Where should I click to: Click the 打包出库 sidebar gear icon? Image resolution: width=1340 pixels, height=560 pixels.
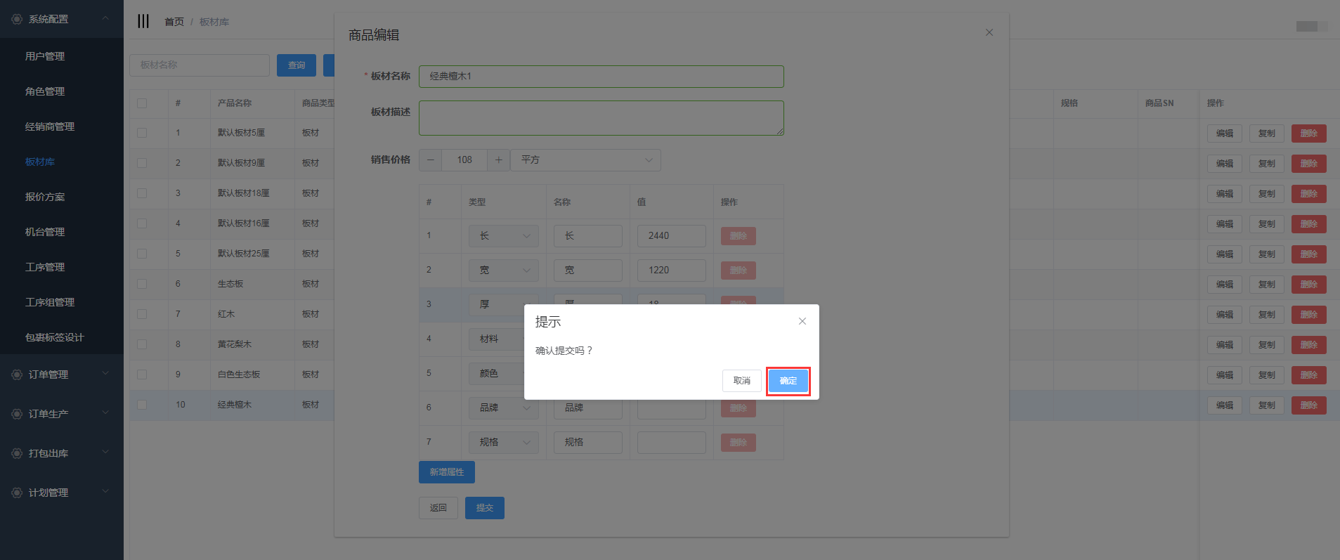pos(17,453)
